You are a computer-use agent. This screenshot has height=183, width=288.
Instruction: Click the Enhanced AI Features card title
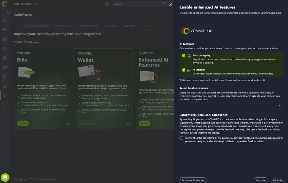[153, 62]
